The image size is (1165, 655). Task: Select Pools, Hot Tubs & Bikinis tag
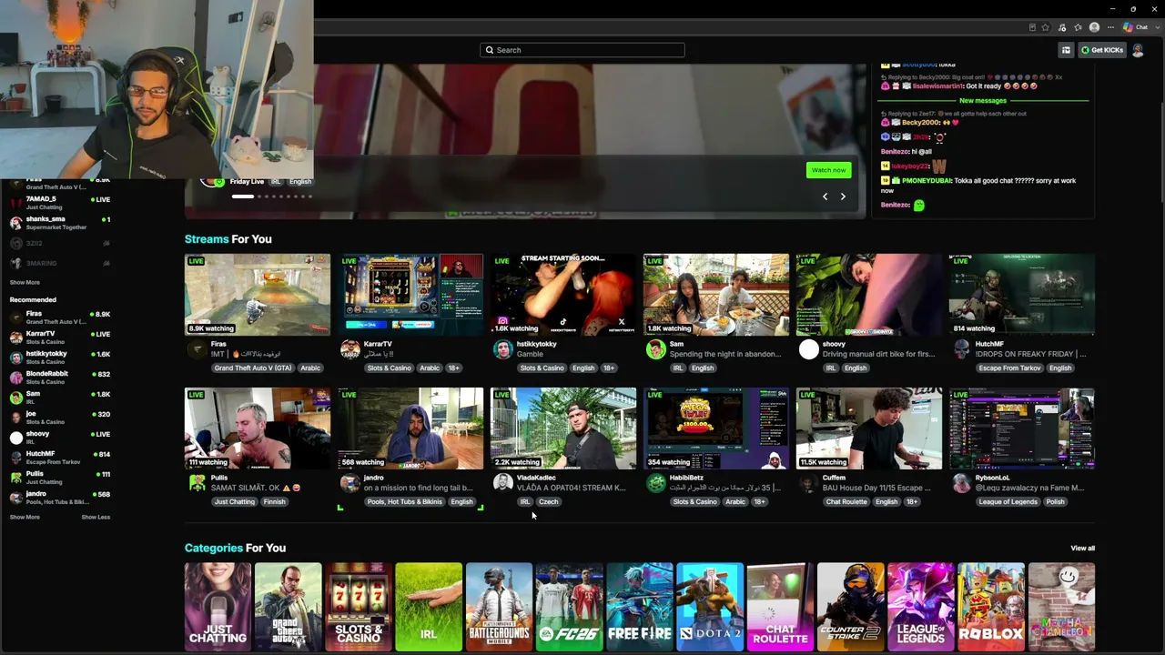click(405, 502)
